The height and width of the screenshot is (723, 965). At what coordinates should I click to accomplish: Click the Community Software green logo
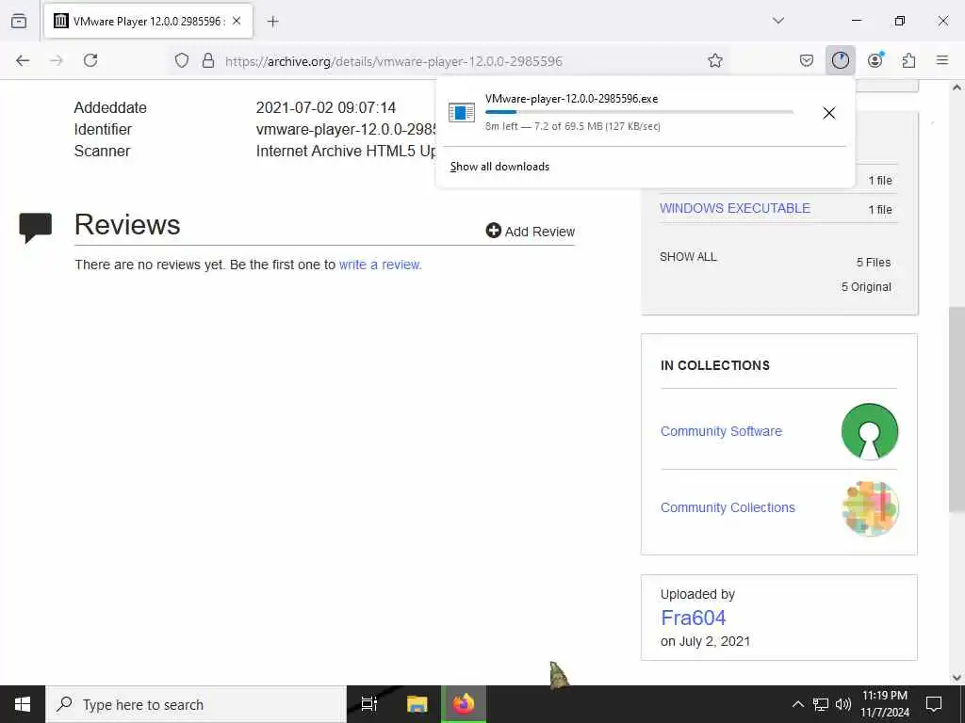pos(870,431)
